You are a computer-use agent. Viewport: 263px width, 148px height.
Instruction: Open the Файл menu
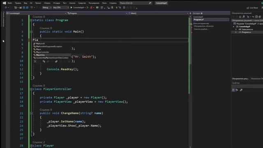tap(10, 3)
